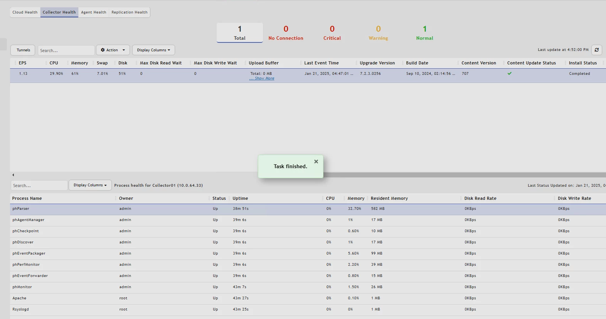
Task: Sort by EPS column header
Action: tap(23, 63)
